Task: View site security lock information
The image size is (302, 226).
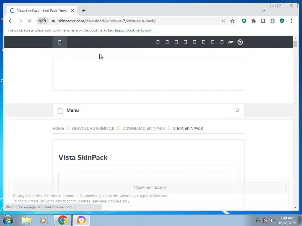Action: (x=53, y=21)
